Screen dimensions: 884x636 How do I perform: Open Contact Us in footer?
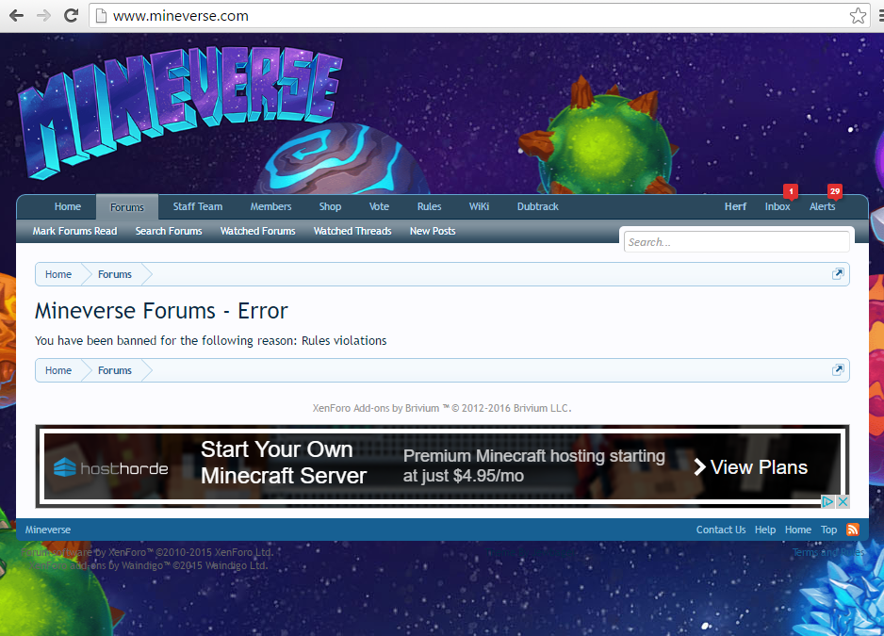(x=721, y=530)
